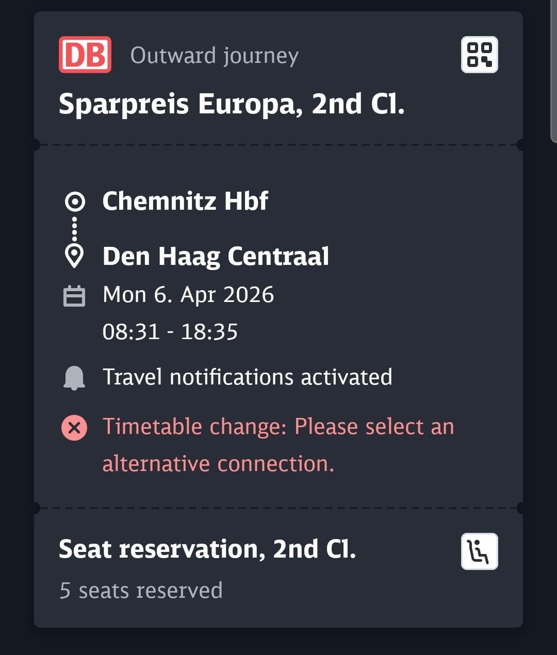
Task: Select the Den Haag Centraal arrival station
Action: coord(216,256)
